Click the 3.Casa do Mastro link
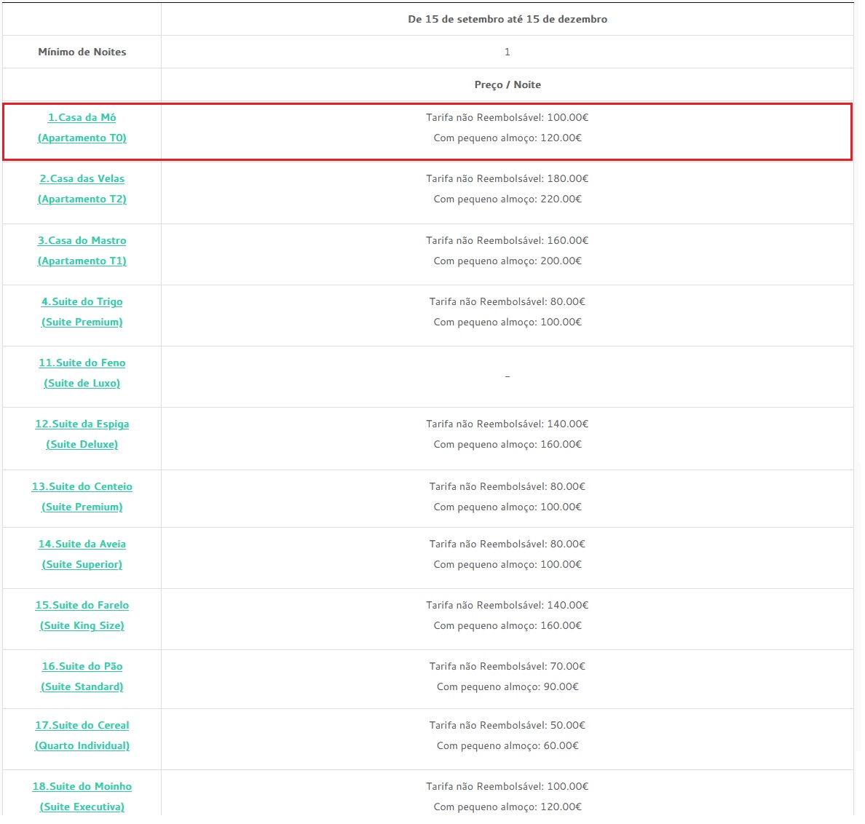 coord(82,241)
